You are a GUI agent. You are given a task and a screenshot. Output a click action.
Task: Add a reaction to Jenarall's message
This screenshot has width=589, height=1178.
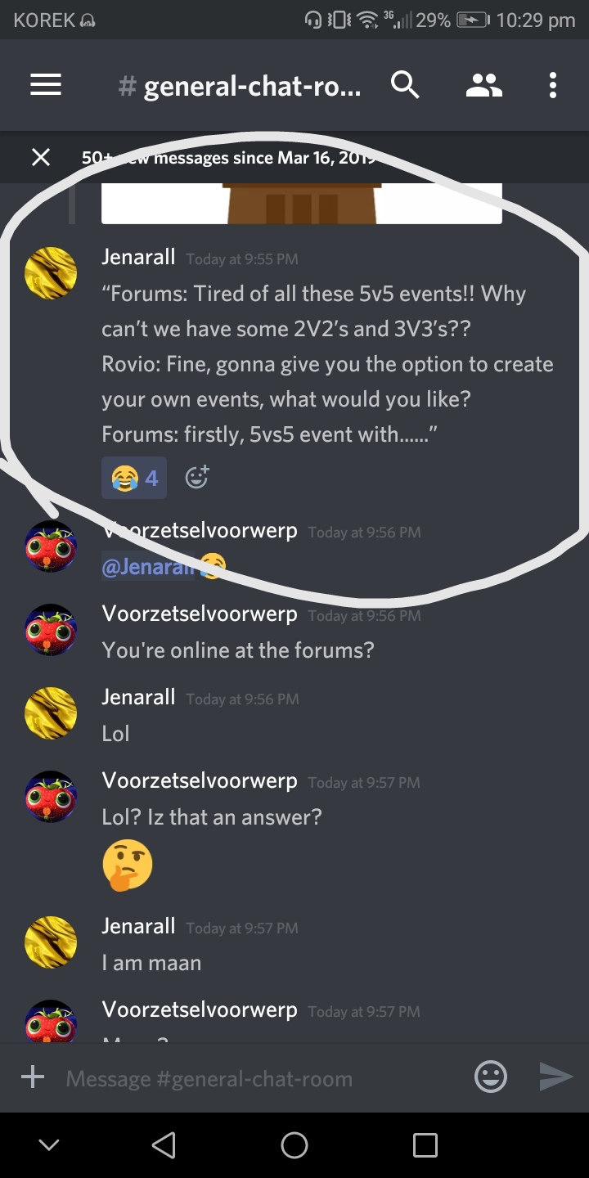coord(197,477)
